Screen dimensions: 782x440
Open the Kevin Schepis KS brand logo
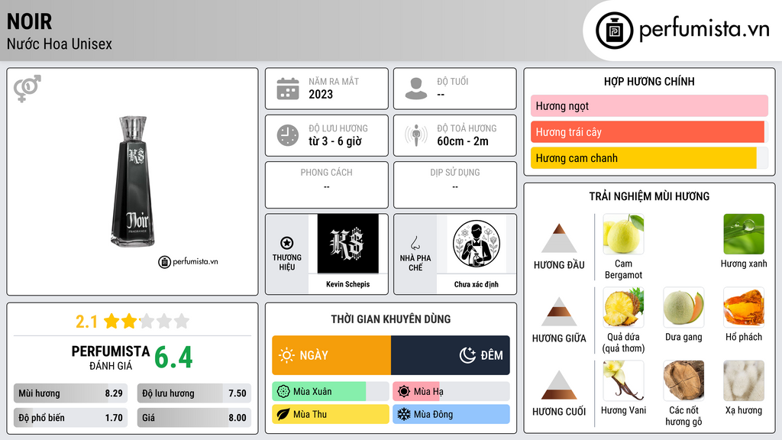click(x=347, y=244)
